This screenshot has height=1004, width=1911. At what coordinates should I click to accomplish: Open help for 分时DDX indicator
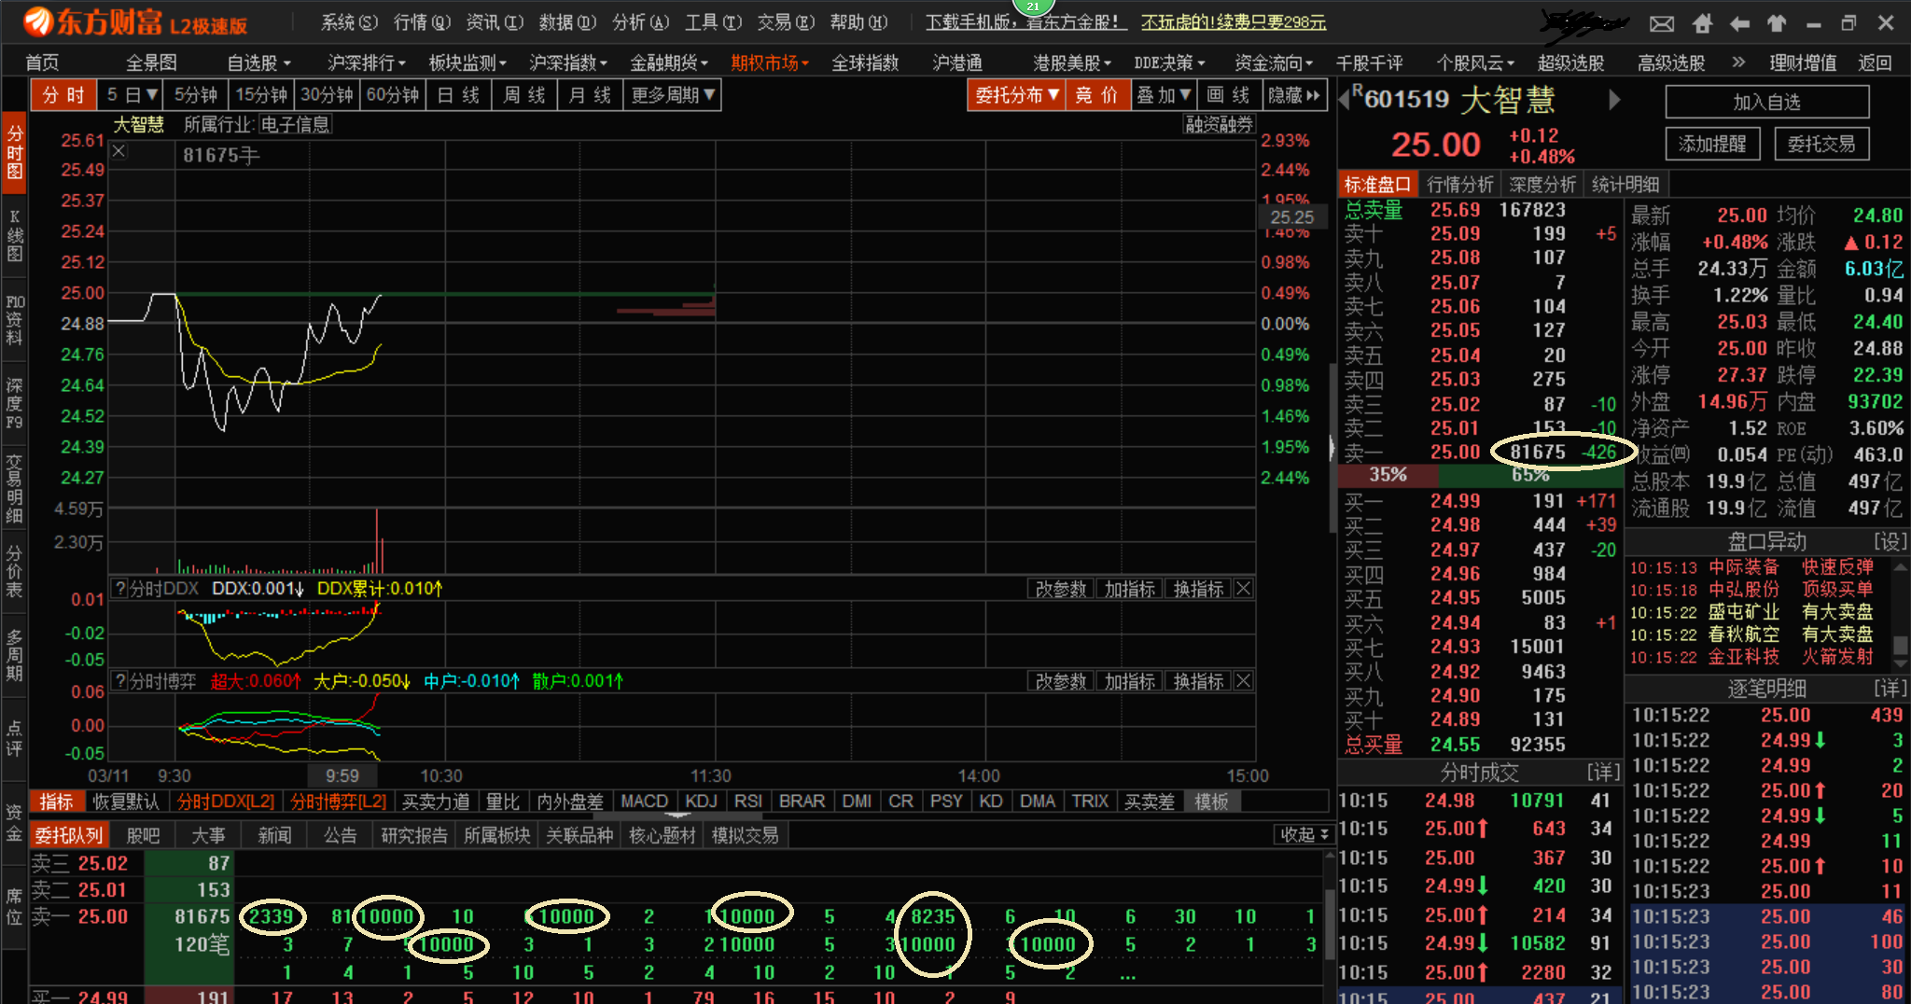click(x=119, y=589)
